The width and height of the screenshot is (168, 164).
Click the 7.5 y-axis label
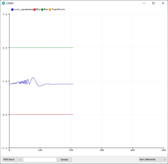[x=5, y=14]
